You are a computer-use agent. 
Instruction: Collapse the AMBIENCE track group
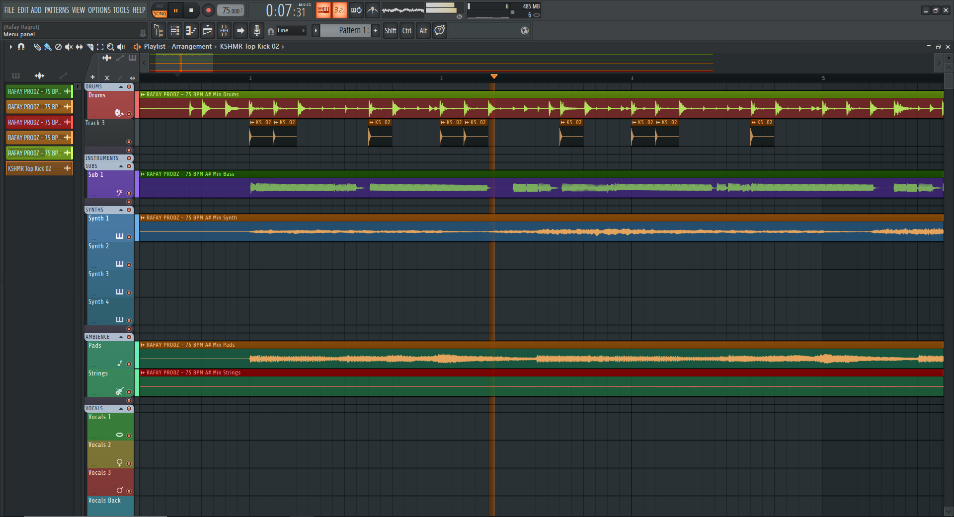121,337
